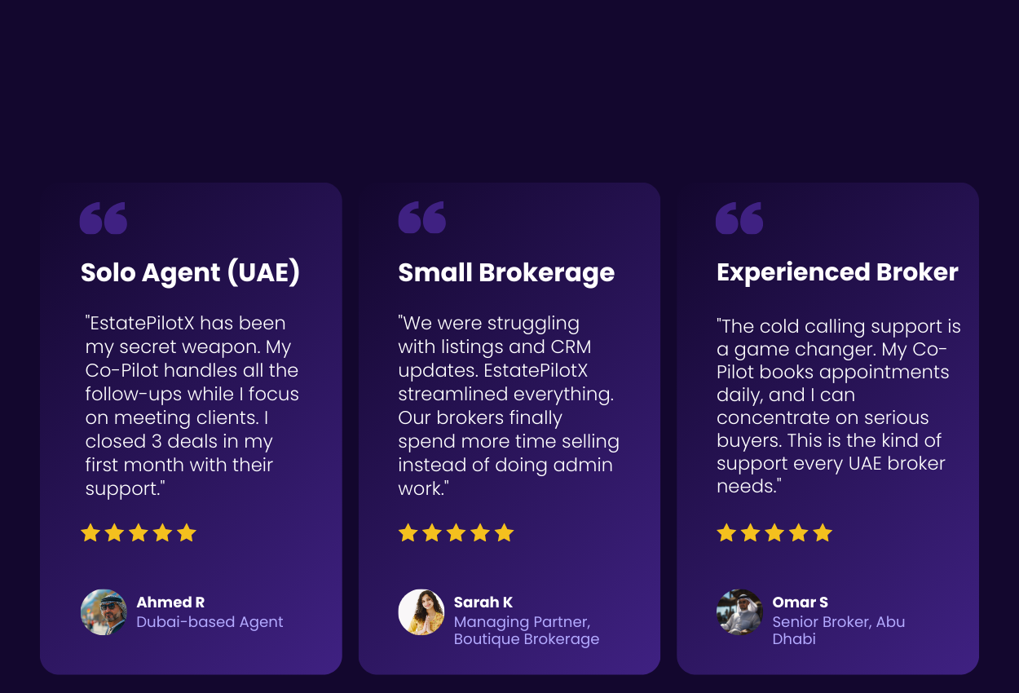Click Omar S's profile avatar
Screen dimensions: 1019x693
(739, 612)
